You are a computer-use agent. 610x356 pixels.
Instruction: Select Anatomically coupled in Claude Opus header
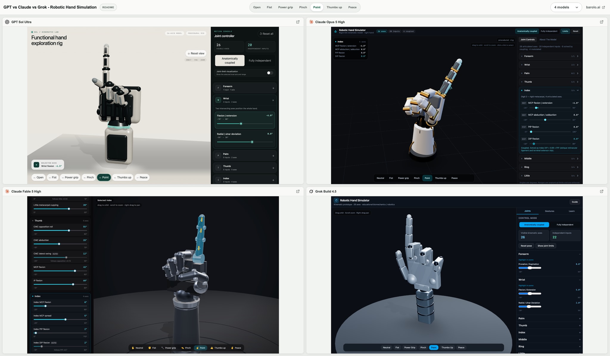[x=527, y=31]
